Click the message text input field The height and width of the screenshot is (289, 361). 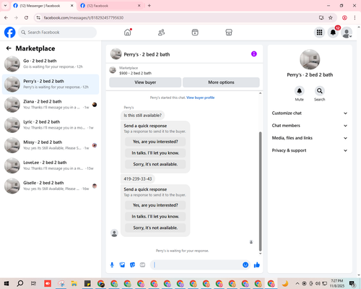(x=197, y=265)
